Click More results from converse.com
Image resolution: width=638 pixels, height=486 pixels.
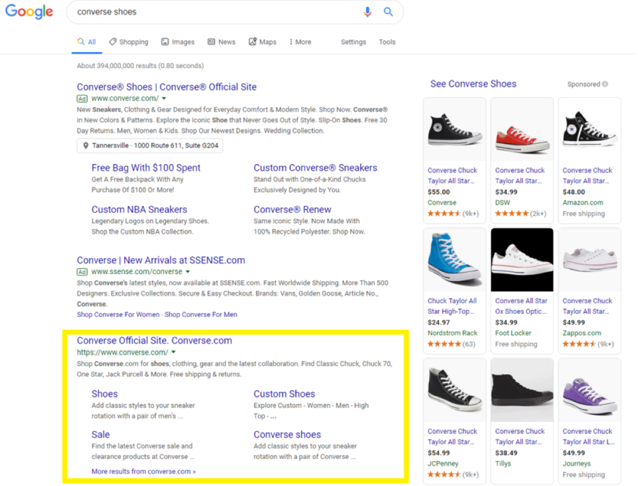point(143,471)
